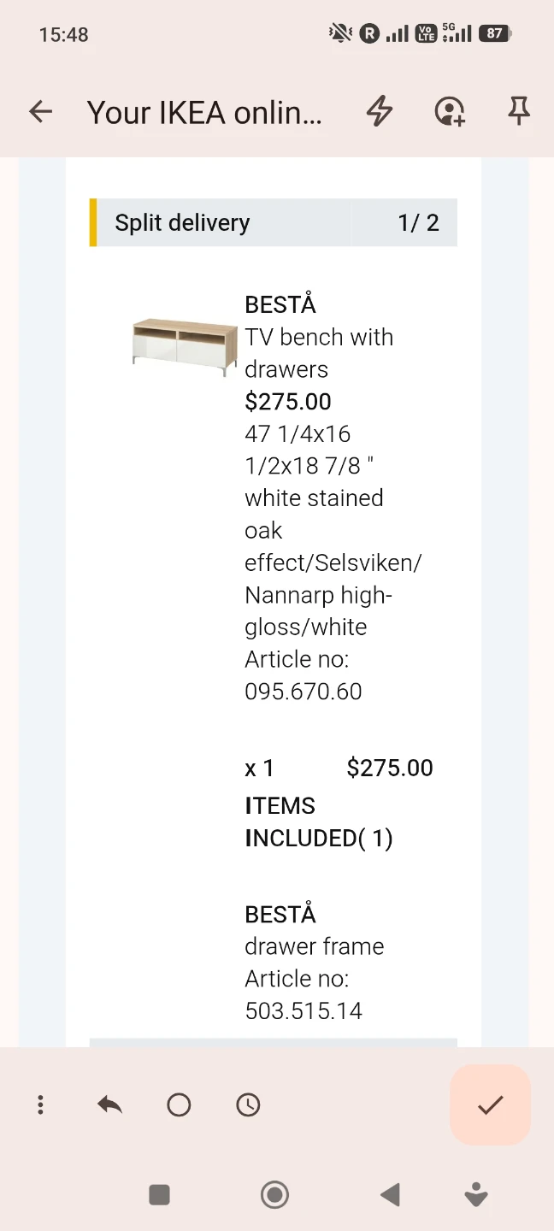Open the three-dot more options menu
Screen dimensions: 554x1231
40,1104
